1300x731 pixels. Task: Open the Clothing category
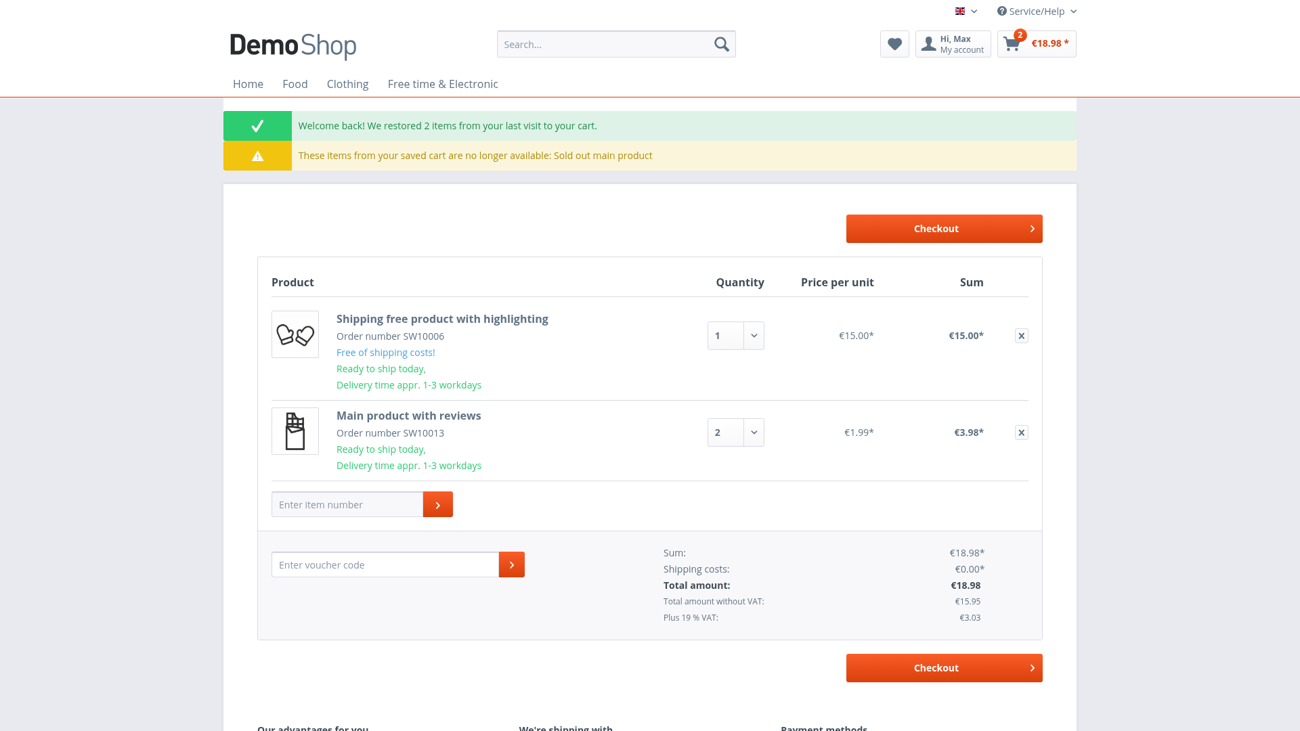(347, 84)
